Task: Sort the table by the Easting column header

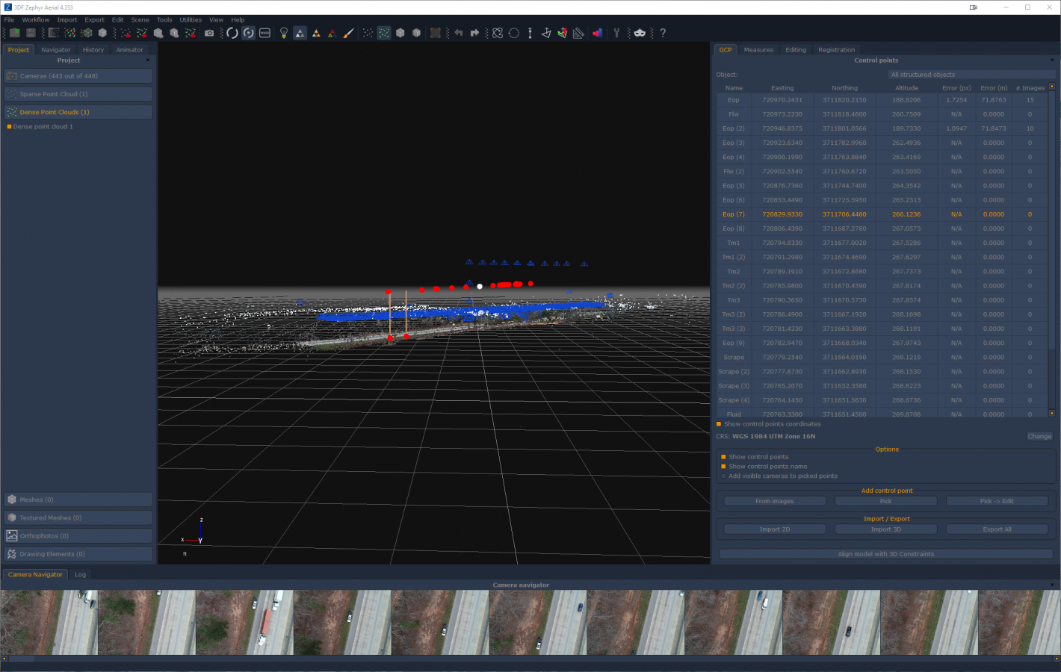Action: (x=782, y=88)
